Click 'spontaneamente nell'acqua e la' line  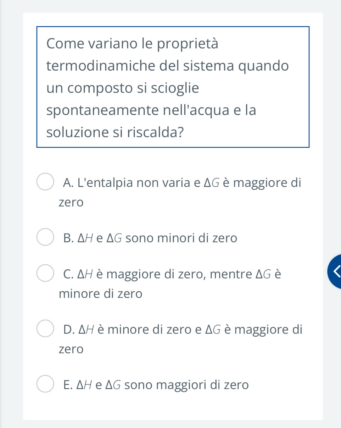(x=151, y=110)
